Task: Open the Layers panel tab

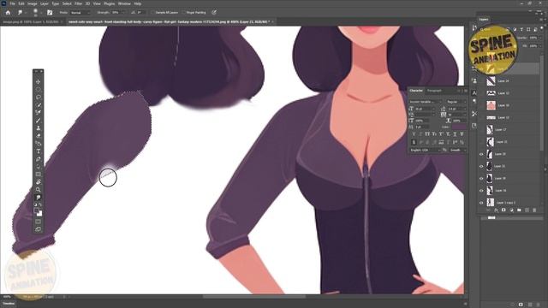Action: click(484, 20)
